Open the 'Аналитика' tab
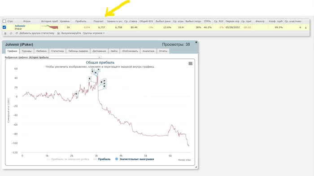Viewport: 314px width, 176px height. pos(148,51)
